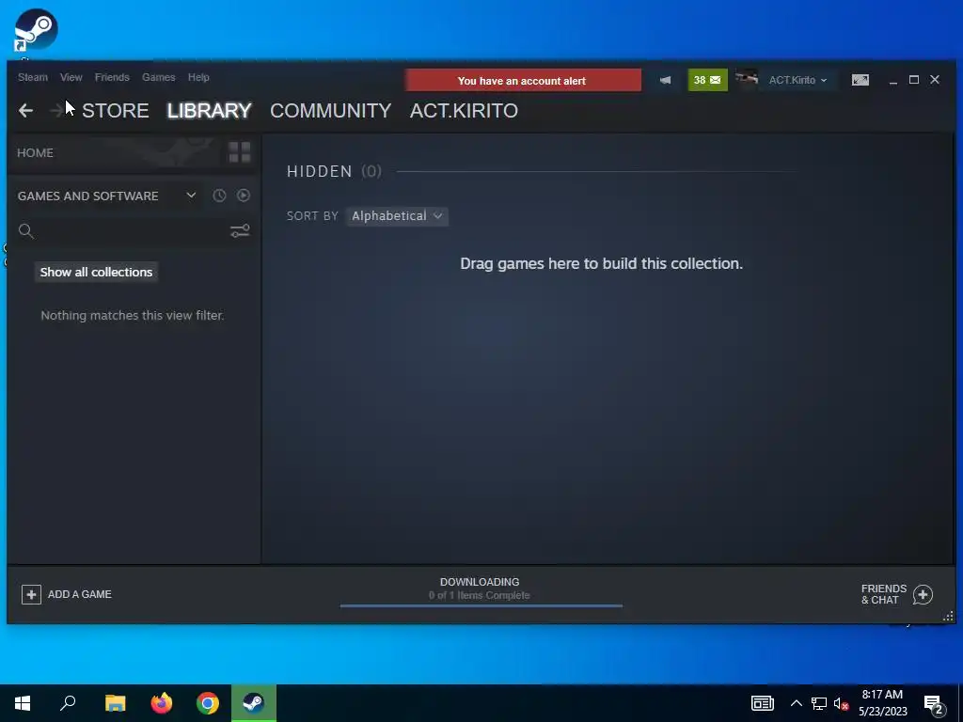Viewport: 963px width, 722px height.
Task: Go to library HOME
Action: pyautogui.click(x=35, y=153)
